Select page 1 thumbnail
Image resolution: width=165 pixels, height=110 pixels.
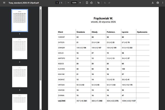point(20,21)
